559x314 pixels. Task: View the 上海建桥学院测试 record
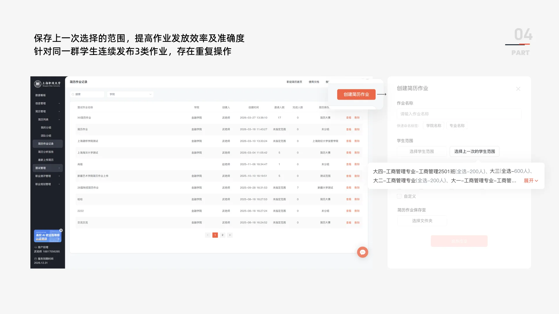[349, 141]
